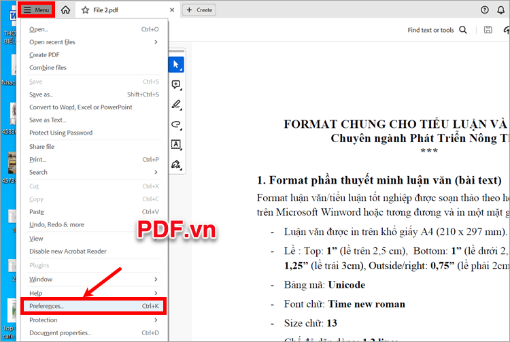Click the Save disk icon in the toolbar

point(488,30)
